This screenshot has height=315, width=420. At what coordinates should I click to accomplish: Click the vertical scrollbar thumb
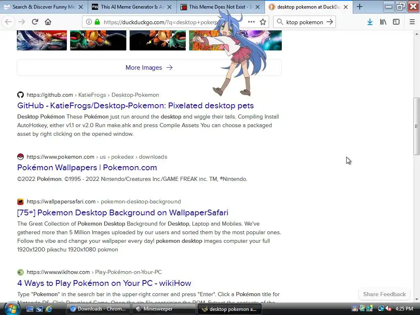tap(416, 126)
